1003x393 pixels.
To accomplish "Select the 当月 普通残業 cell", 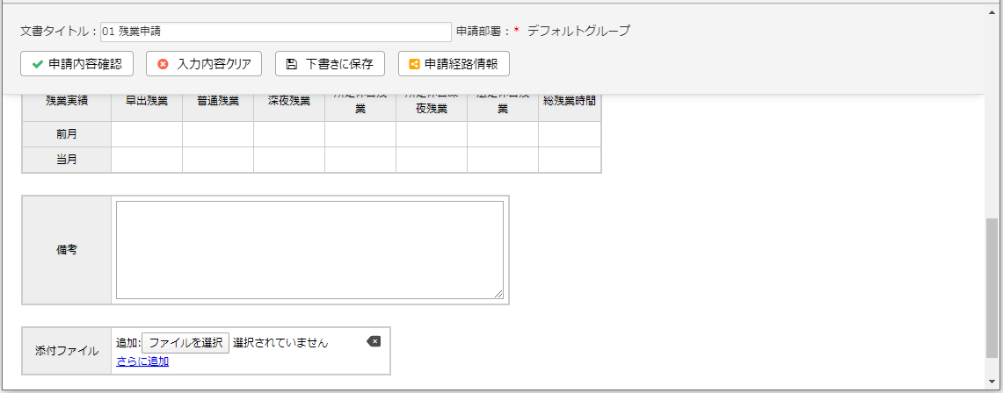I will pos(218,160).
